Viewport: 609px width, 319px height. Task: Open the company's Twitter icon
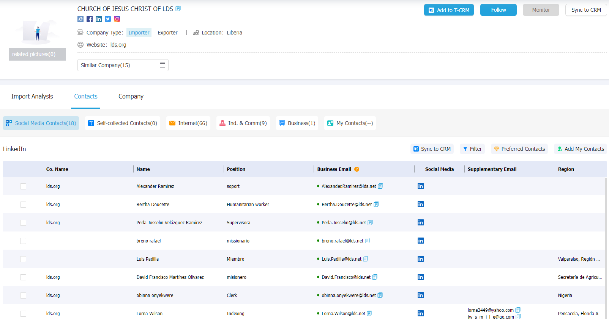[x=108, y=19]
